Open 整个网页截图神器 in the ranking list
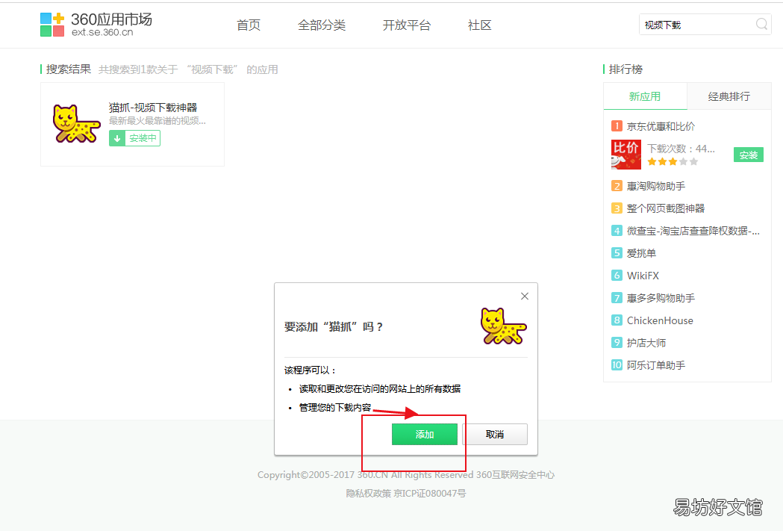Screen dimensions: 783x531 (666, 208)
